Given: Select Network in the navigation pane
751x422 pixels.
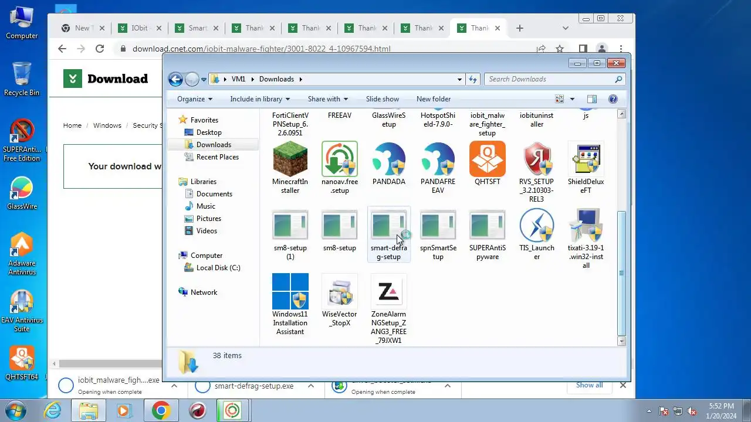Looking at the screenshot, I should pos(204,292).
